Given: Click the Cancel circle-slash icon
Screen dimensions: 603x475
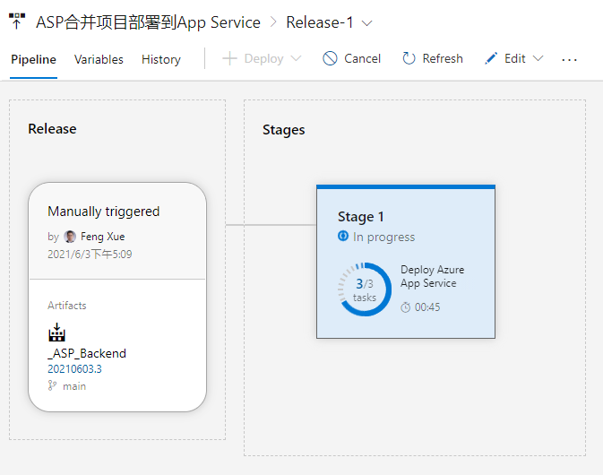Looking at the screenshot, I should point(330,58).
